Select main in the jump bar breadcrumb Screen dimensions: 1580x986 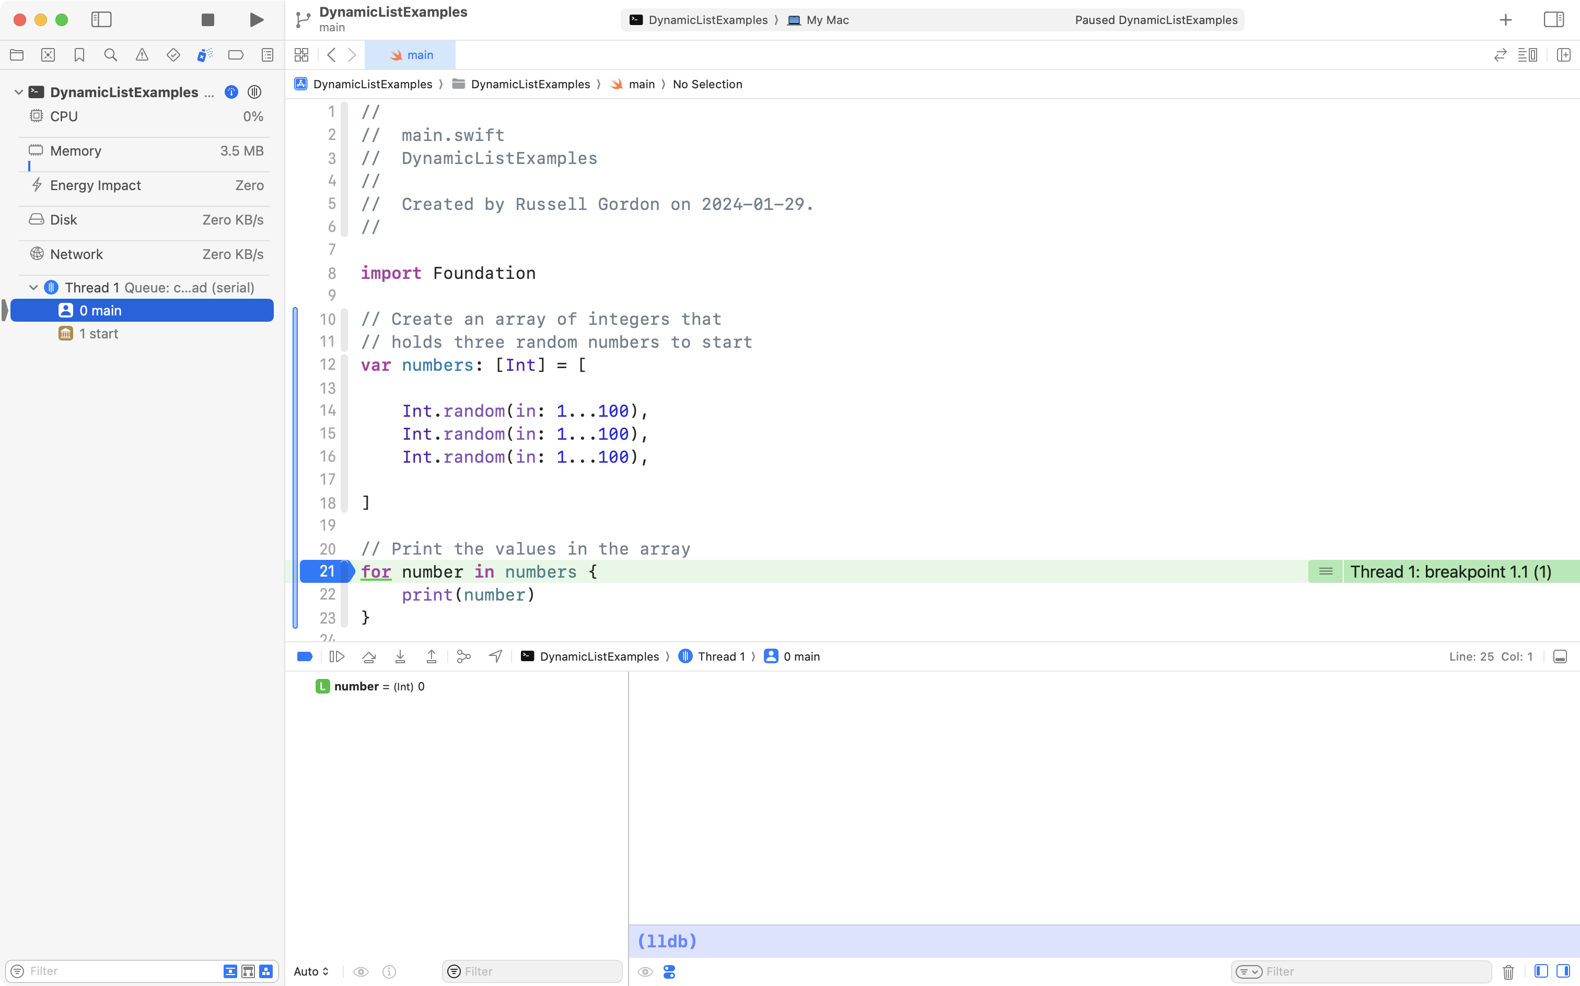(x=642, y=84)
